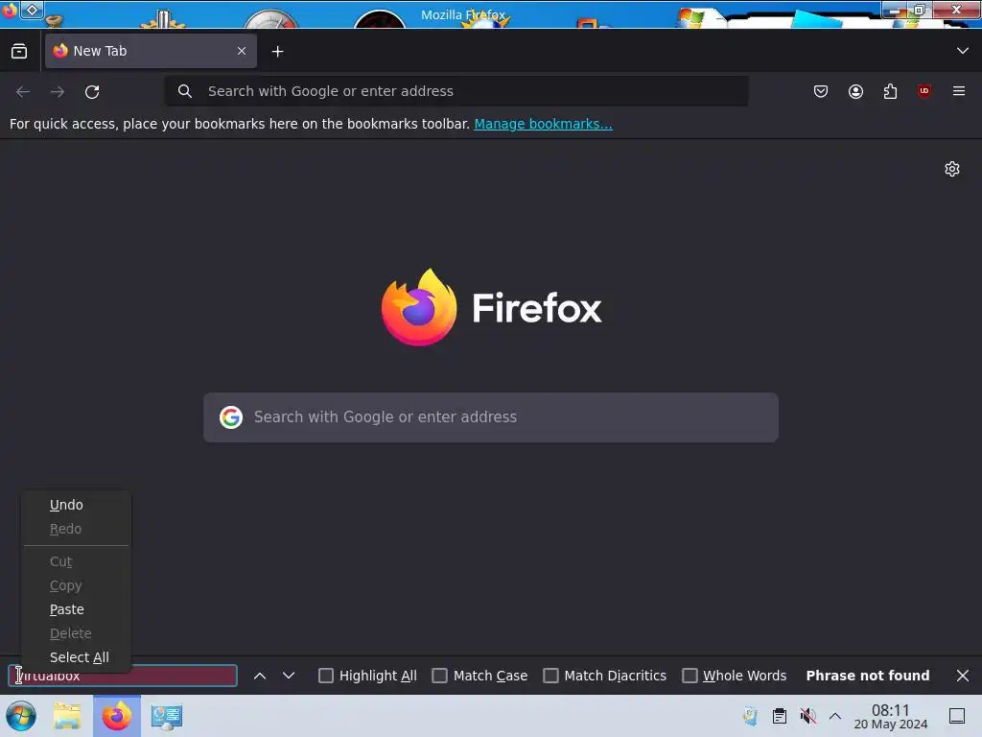Image resolution: width=982 pixels, height=737 pixels.
Task: Open the Manage bookmarks link
Action: [x=543, y=124]
